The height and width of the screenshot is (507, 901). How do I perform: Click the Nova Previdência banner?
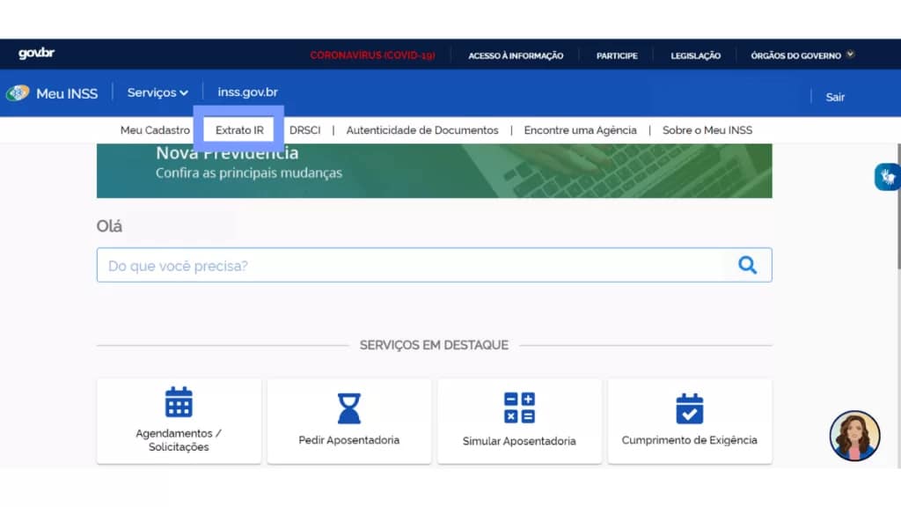(435, 171)
